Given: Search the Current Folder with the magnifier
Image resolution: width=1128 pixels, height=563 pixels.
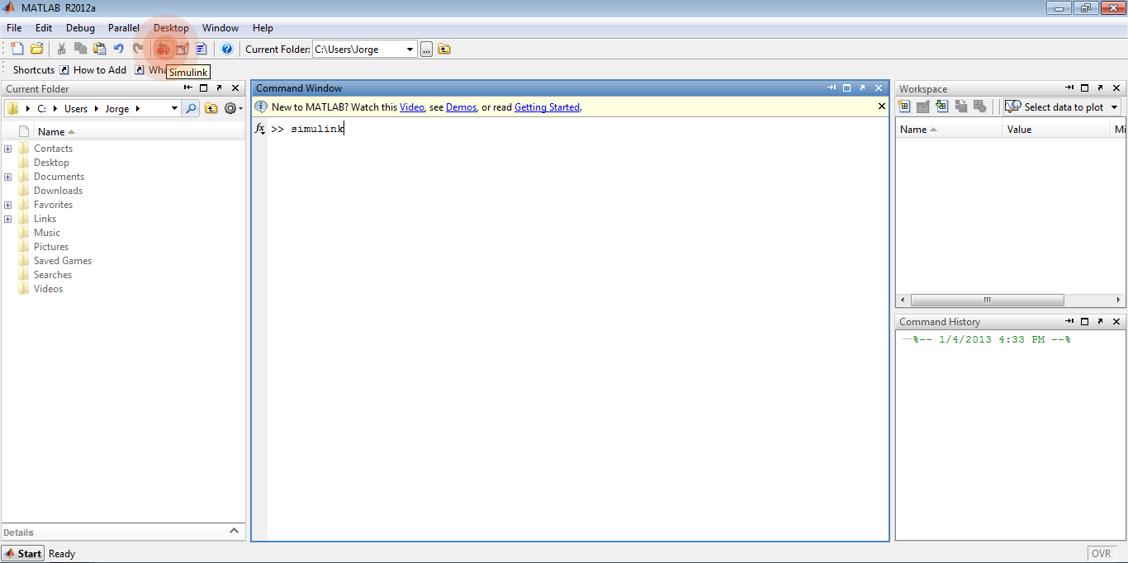Looking at the screenshot, I should coord(192,108).
